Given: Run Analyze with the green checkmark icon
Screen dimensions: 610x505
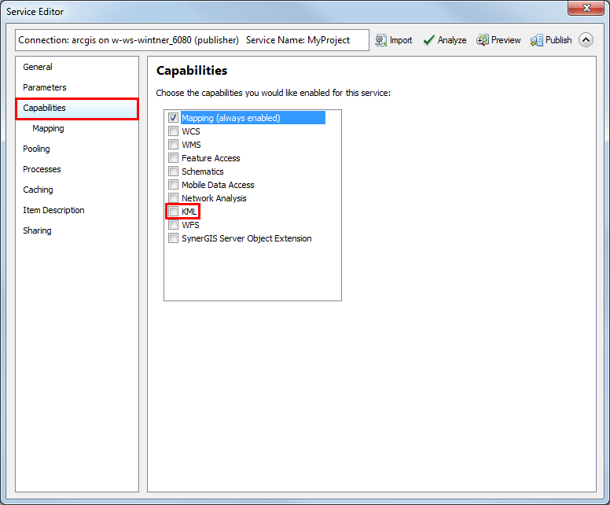Looking at the screenshot, I should tap(429, 40).
